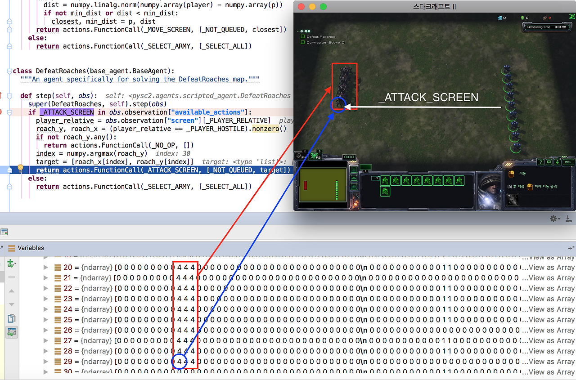Collapse the class DefeatRoaches code fold
Screen dimensions: 576x380
[9, 72]
